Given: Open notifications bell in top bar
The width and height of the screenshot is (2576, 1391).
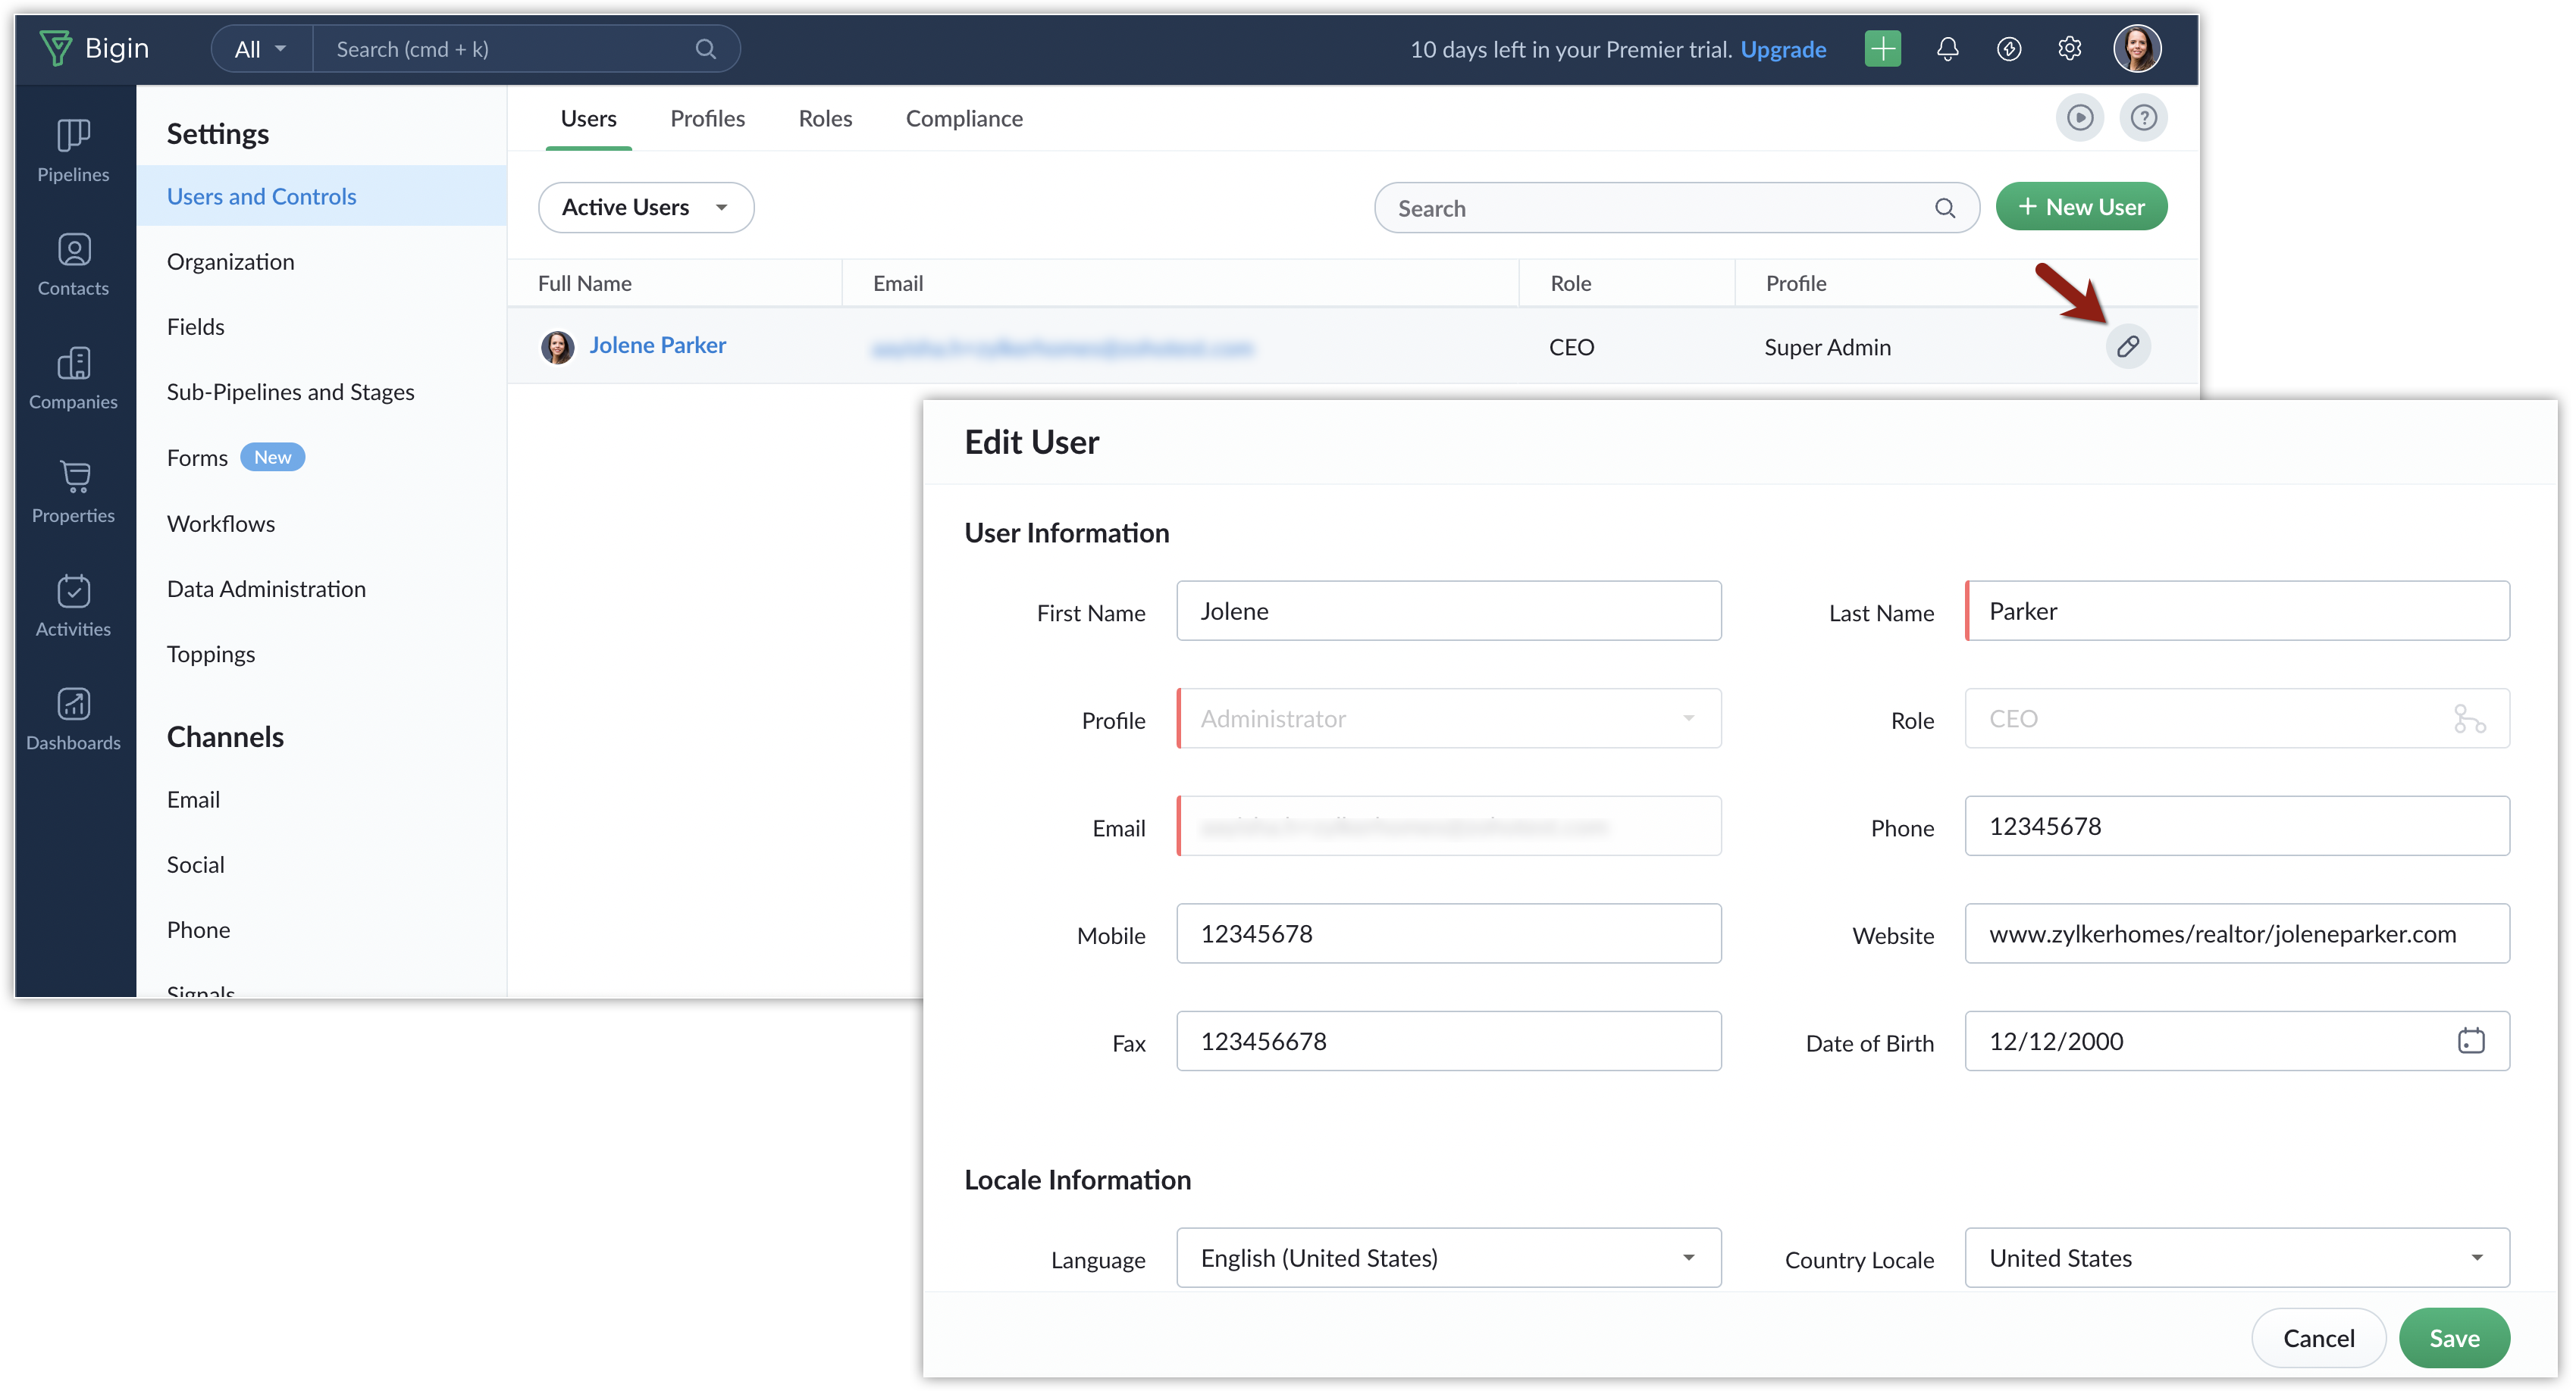Looking at the screenshot, I should (x=1946, y=49).
